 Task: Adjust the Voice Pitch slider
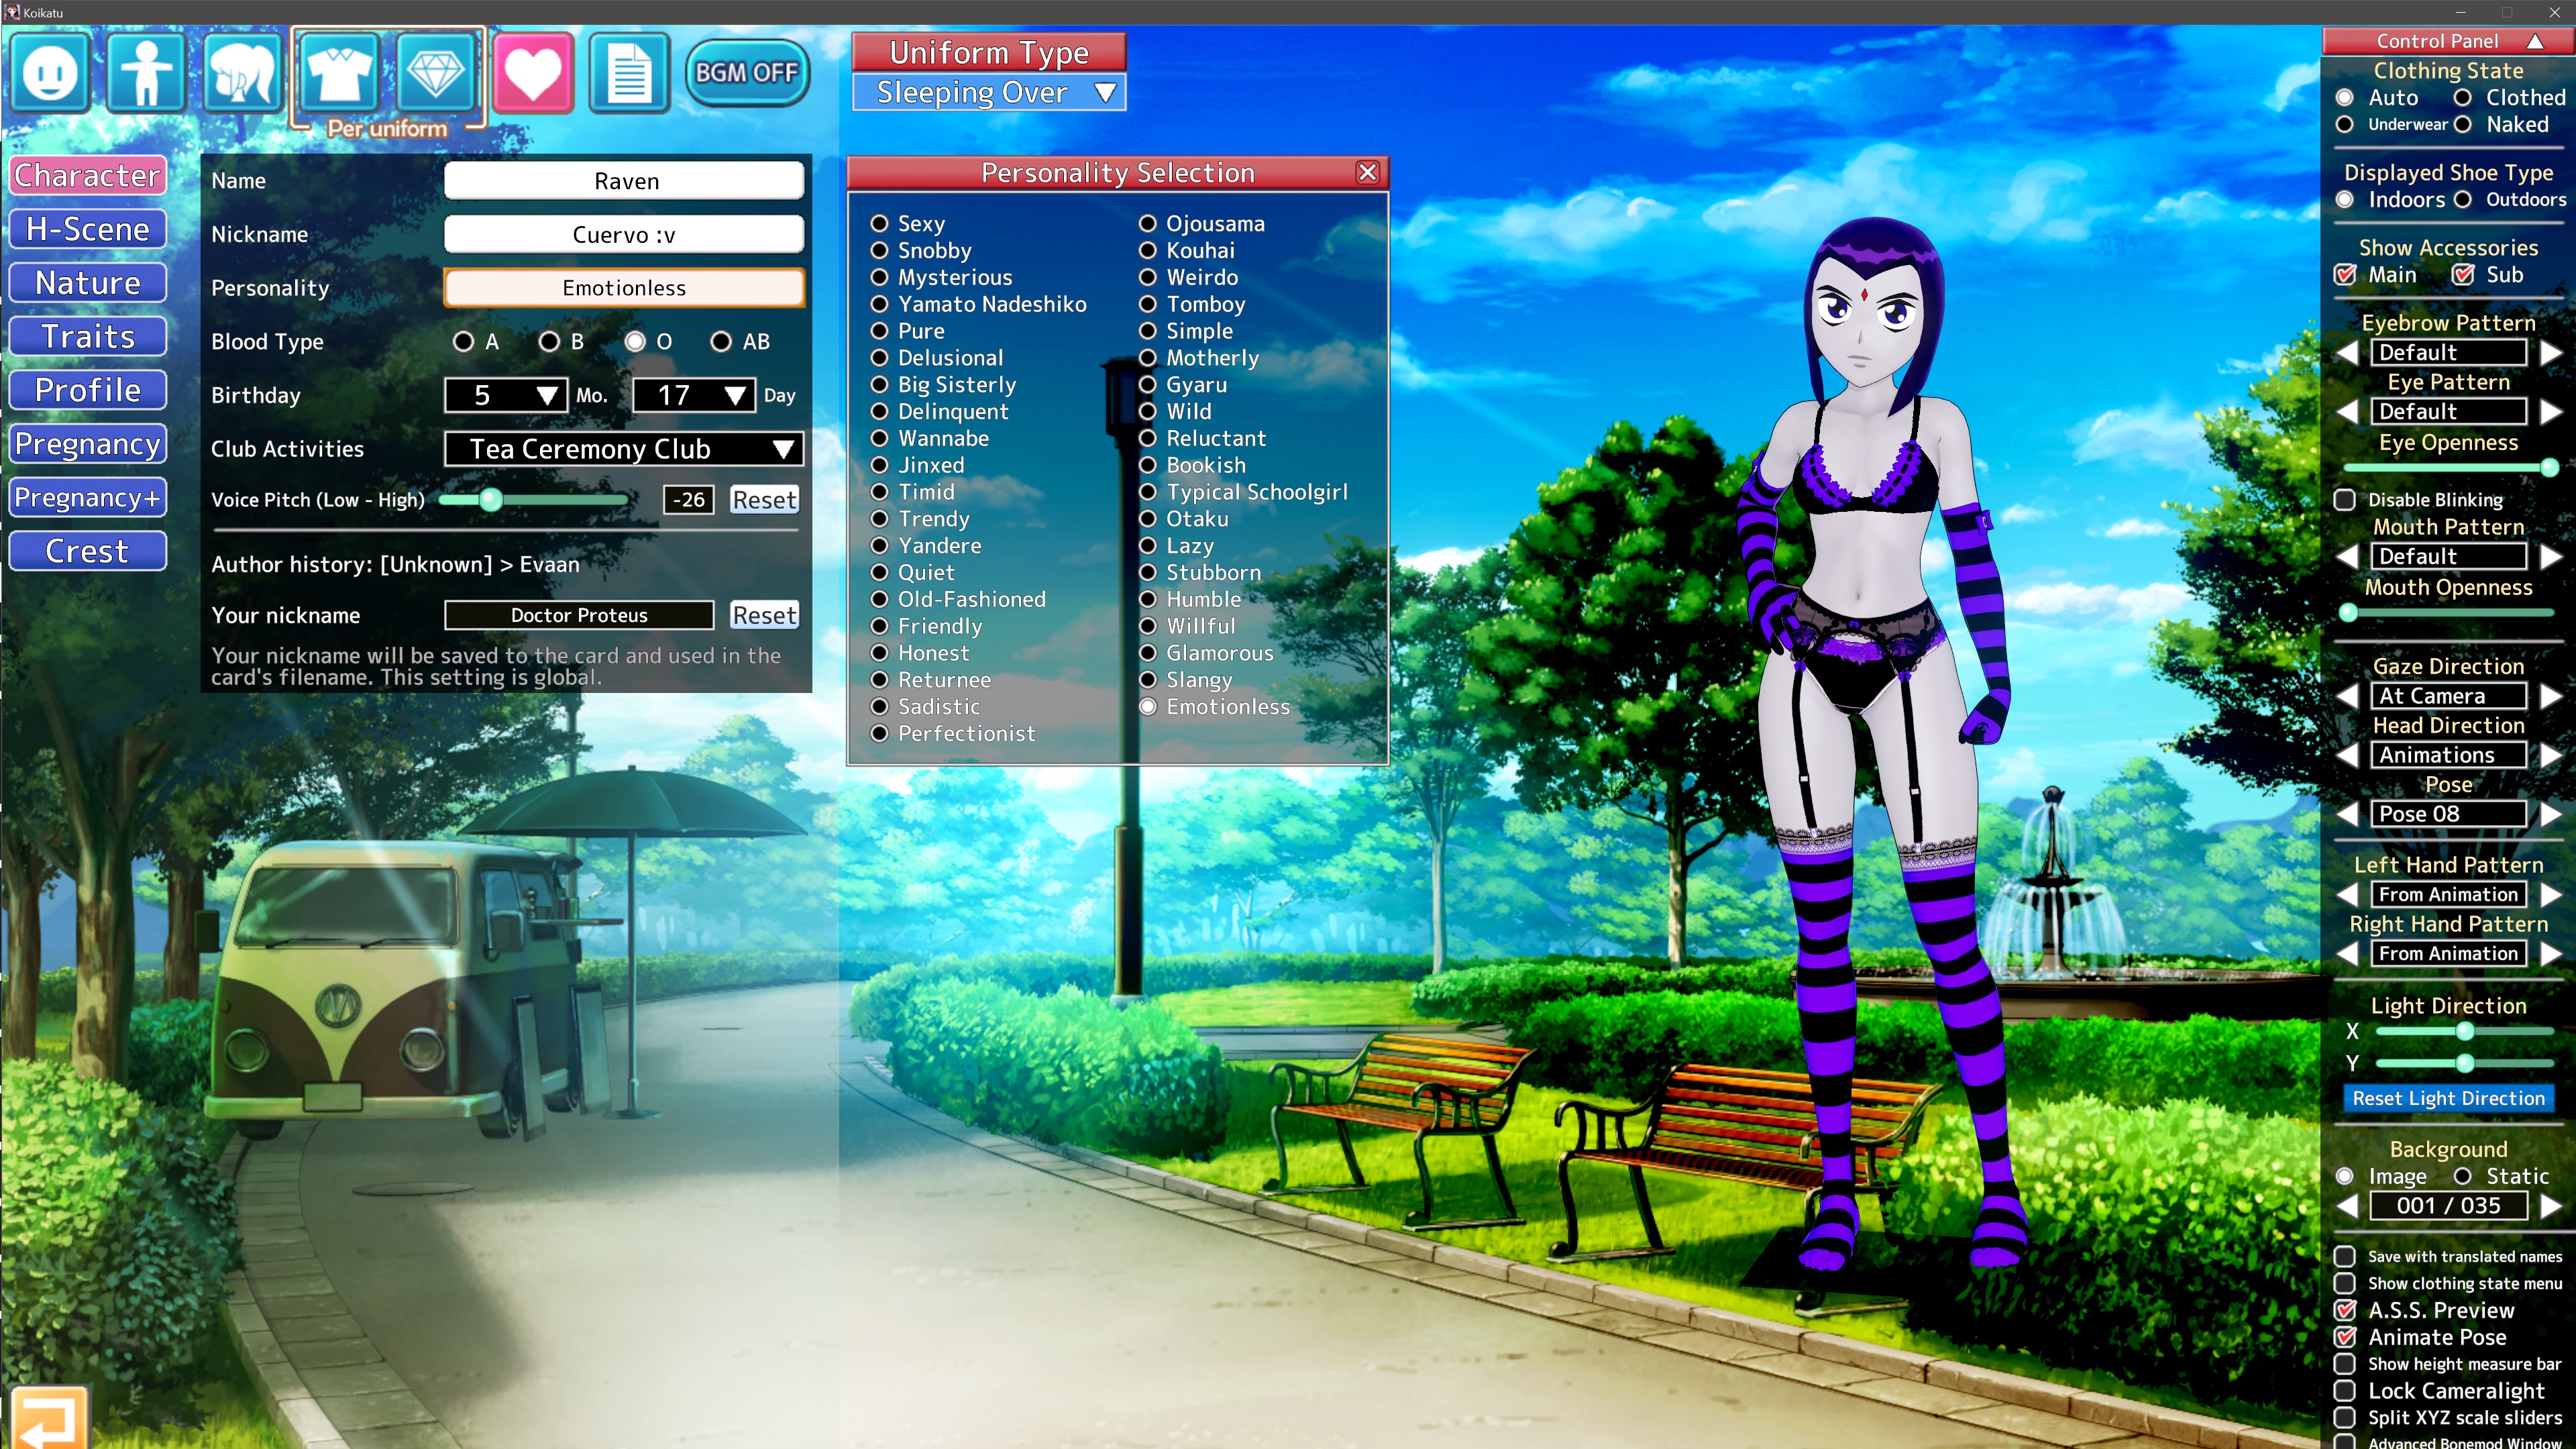tap(533, 500)
